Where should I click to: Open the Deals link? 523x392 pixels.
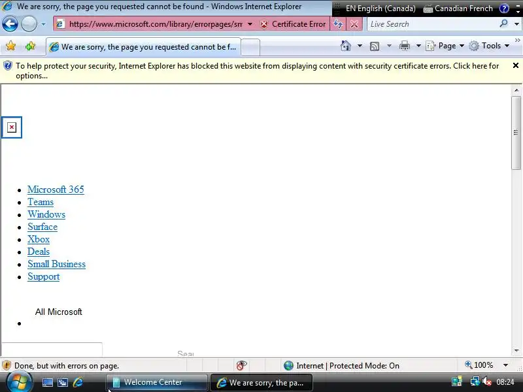coord(39,252)
